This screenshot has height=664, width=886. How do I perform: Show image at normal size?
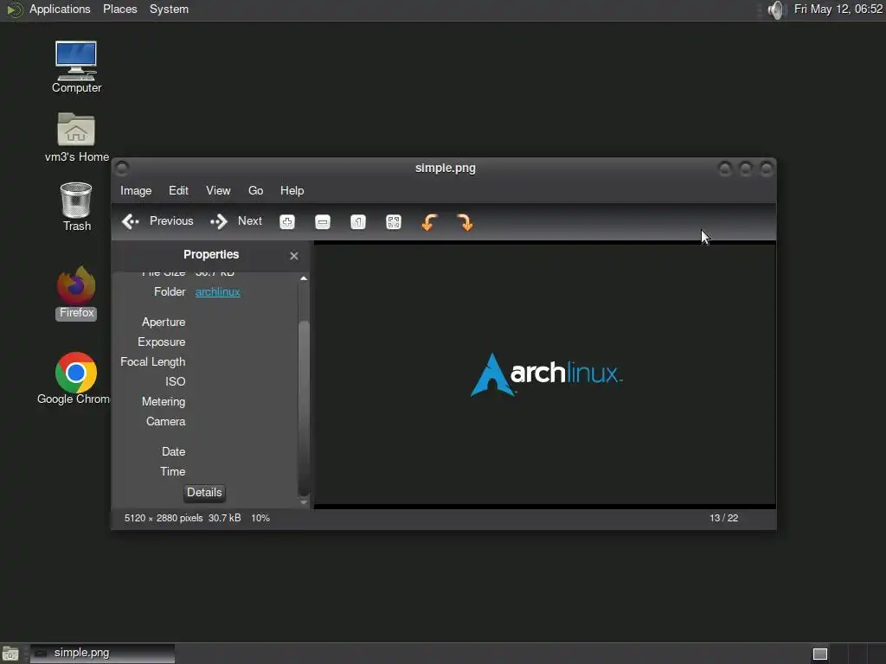(358, 222)
